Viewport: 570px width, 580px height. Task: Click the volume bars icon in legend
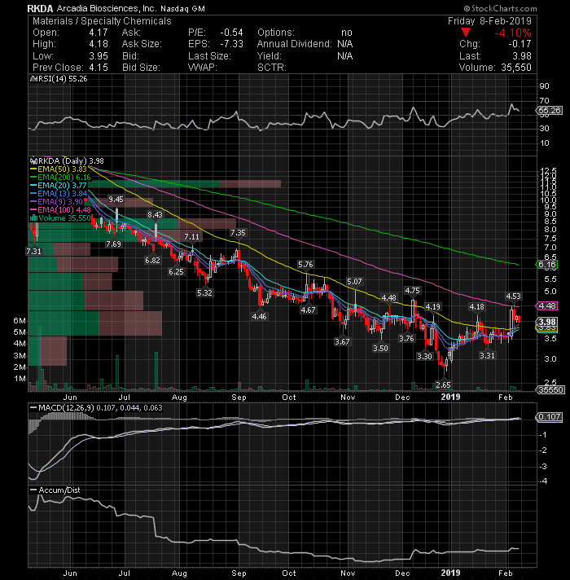33,217
